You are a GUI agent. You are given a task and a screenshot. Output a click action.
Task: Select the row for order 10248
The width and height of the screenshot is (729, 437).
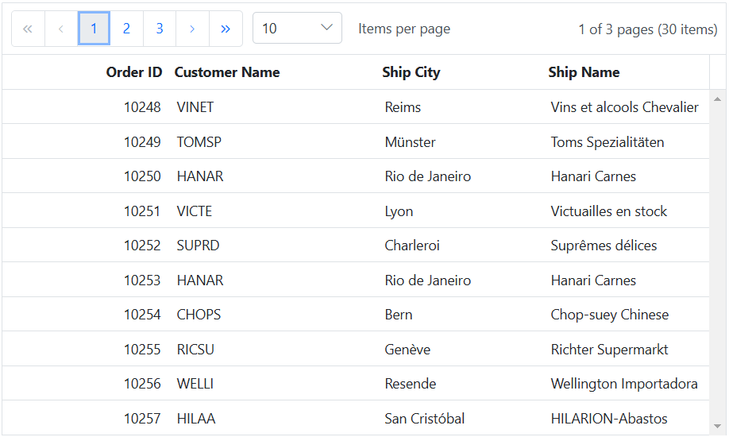pyautogui.click(x=356, y=107)
